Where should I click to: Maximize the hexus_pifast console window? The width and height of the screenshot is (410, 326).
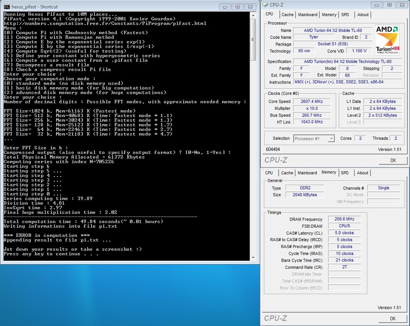(x=237, y=7)
